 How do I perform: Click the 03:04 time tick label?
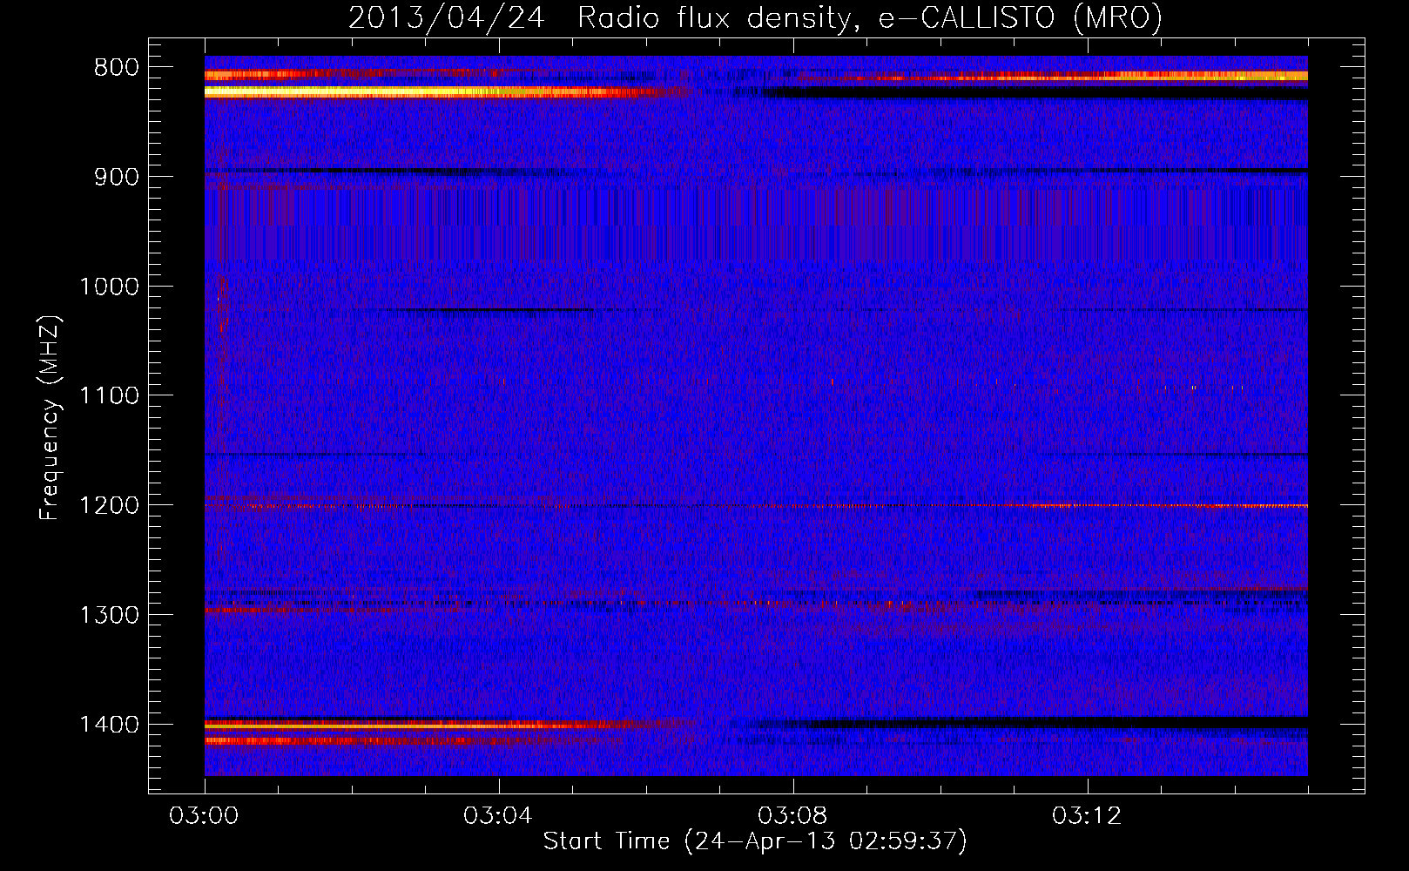[x=498, y=816]
